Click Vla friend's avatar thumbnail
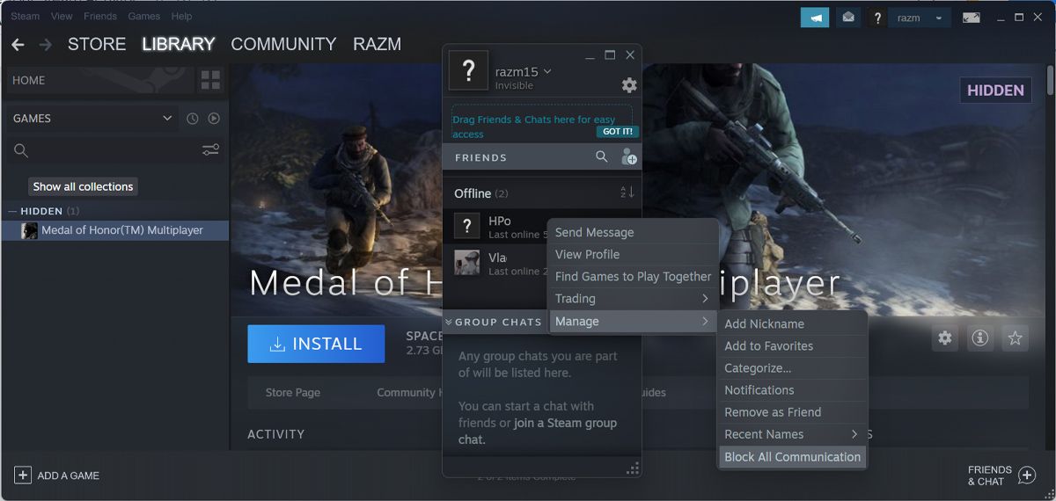1056x501 pixels. pos(467,262)
